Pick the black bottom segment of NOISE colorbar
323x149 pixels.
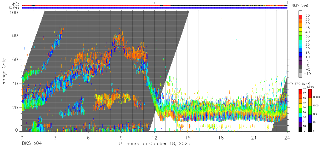click(310, 127)
